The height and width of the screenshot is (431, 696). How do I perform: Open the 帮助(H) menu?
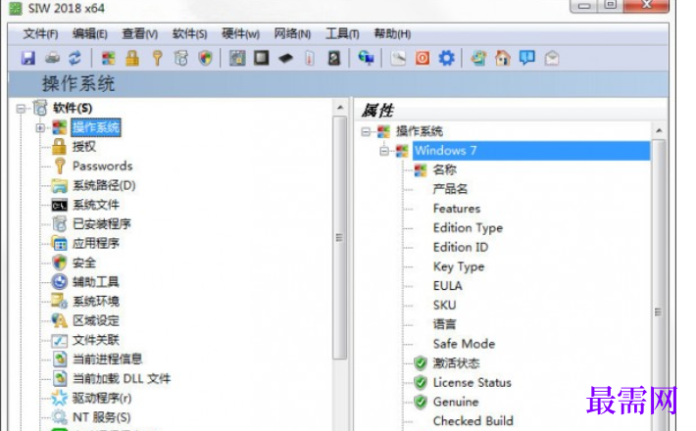click(x=392, y=33)
